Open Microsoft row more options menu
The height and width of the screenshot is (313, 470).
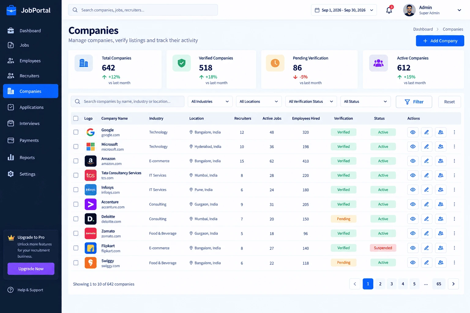coord(454,147)
